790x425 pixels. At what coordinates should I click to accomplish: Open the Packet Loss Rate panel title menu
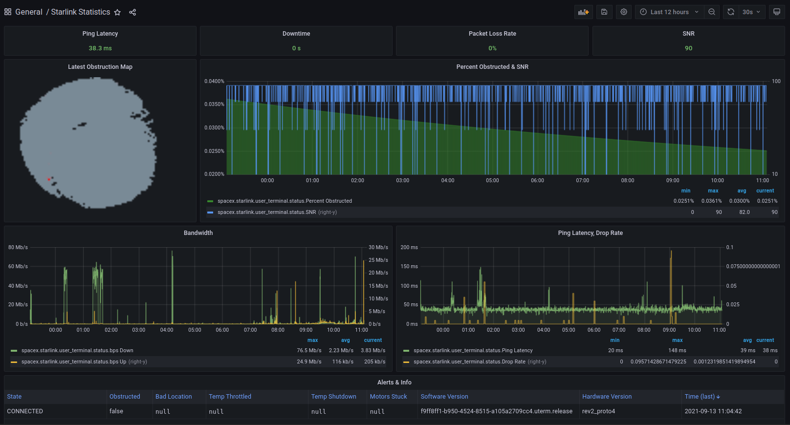click(492, 34)
